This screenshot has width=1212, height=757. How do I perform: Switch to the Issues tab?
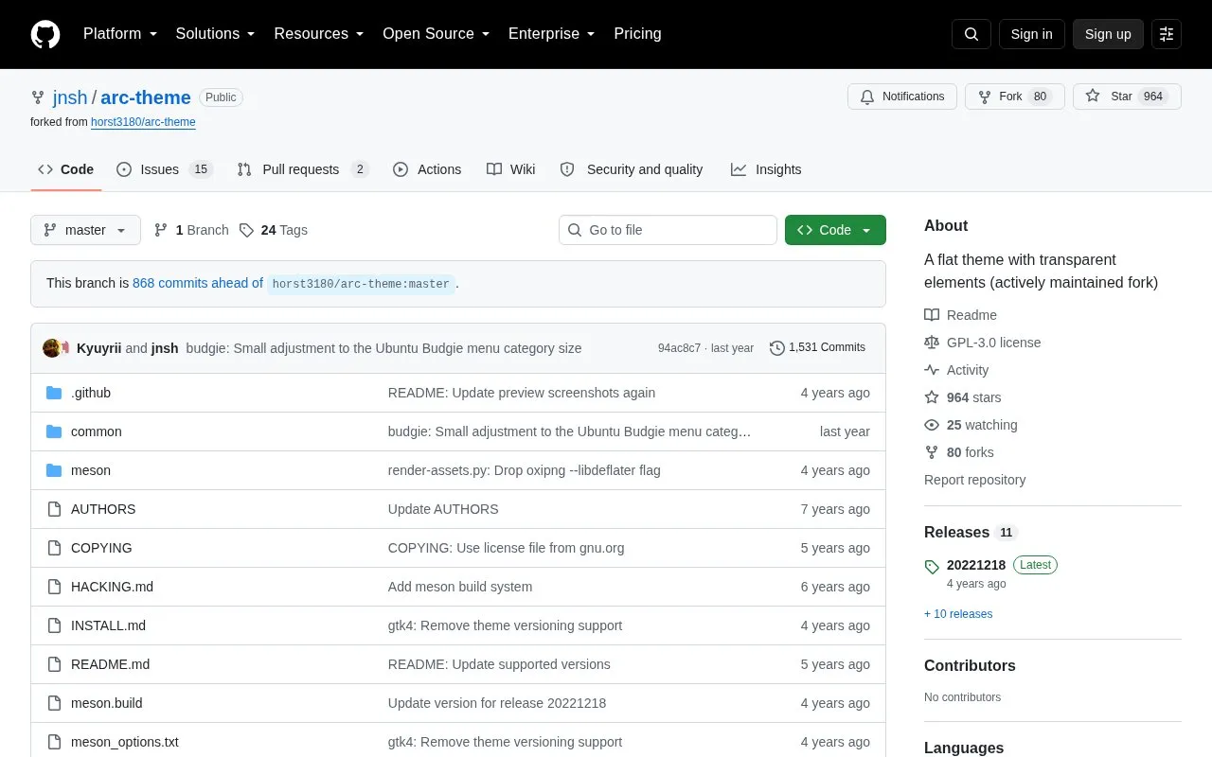coord(164,169)
